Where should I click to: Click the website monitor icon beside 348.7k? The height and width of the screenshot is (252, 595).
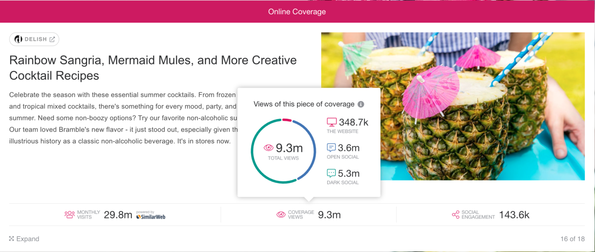coord(331,122)
